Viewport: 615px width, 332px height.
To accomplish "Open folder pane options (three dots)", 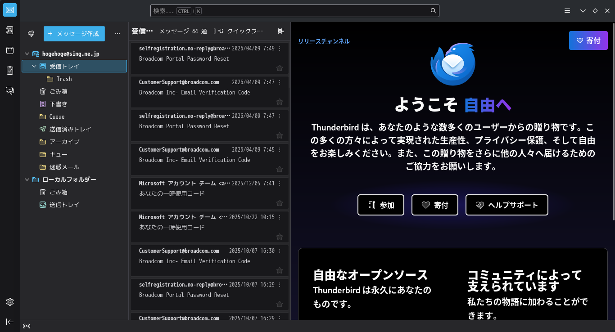I will pyautogui.click(x=118, y=34).
